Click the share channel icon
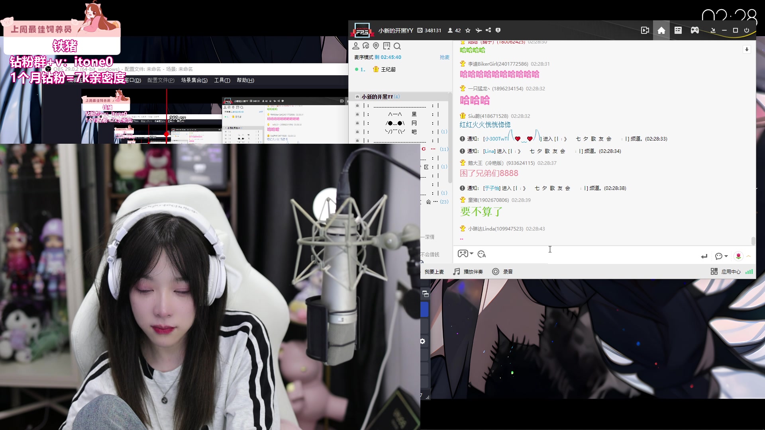 point(488,30)
